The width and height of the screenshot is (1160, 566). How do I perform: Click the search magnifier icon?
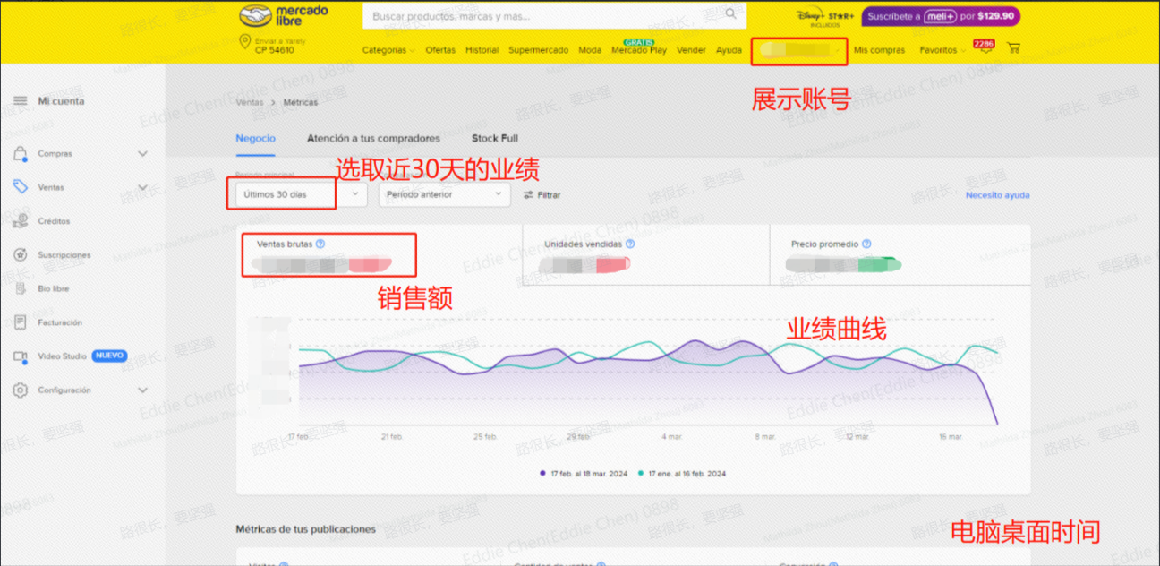(x=731, y=15)
